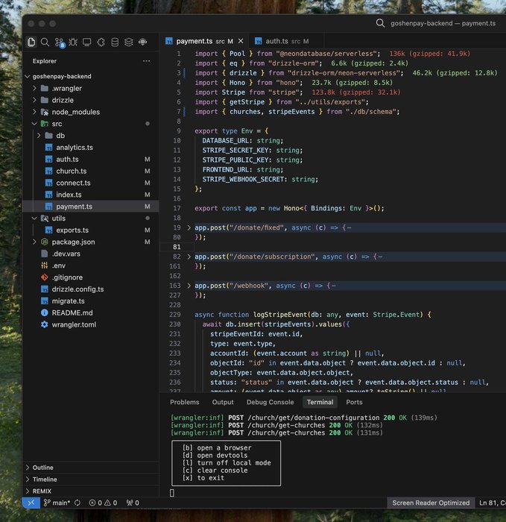
Task: Open the Explorer view icon
Action: click(x=31, y=42)
